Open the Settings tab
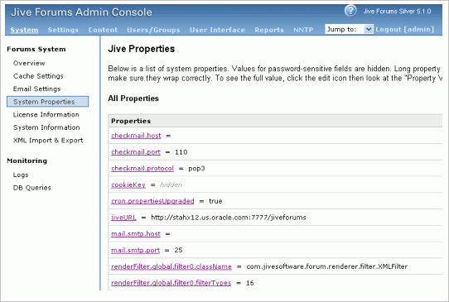Image resolution: width=449 pixels, height=302 pixels. (63, 30)
